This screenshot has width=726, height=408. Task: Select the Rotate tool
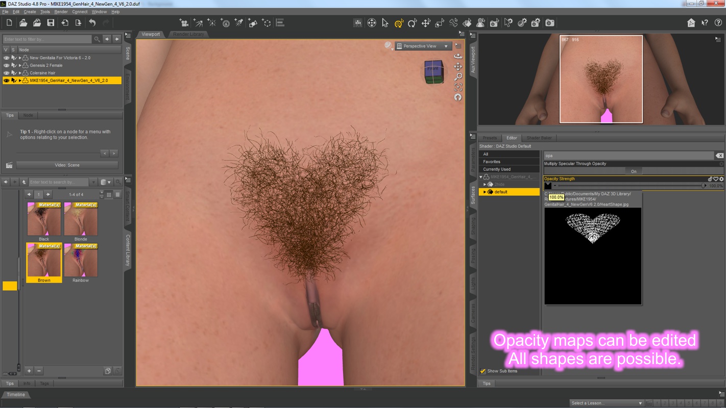tap(412, 23)
